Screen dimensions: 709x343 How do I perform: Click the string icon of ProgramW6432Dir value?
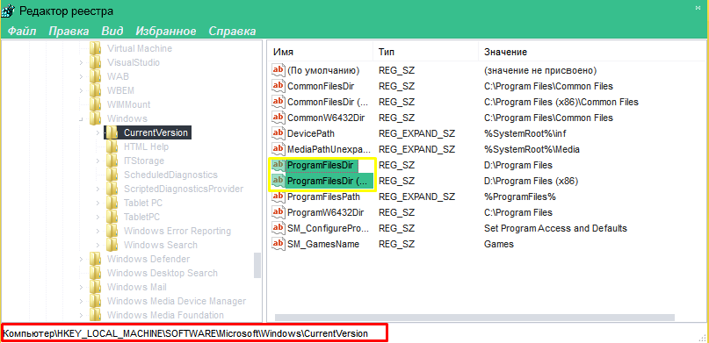pyautogui.click(x=278, y=212)
